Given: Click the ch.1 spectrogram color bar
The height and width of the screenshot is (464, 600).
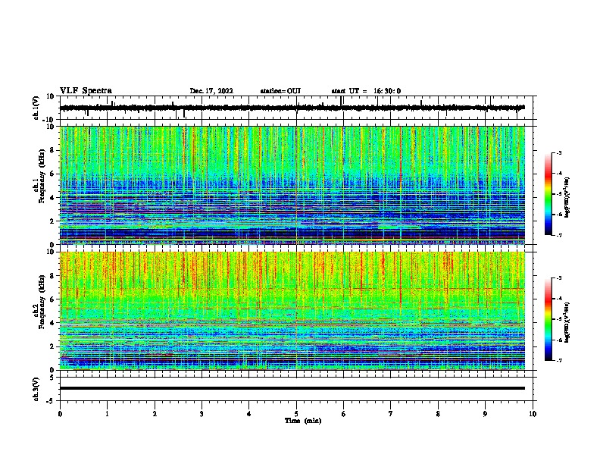Looking at the screenshot, I should [x=548, y=194].
